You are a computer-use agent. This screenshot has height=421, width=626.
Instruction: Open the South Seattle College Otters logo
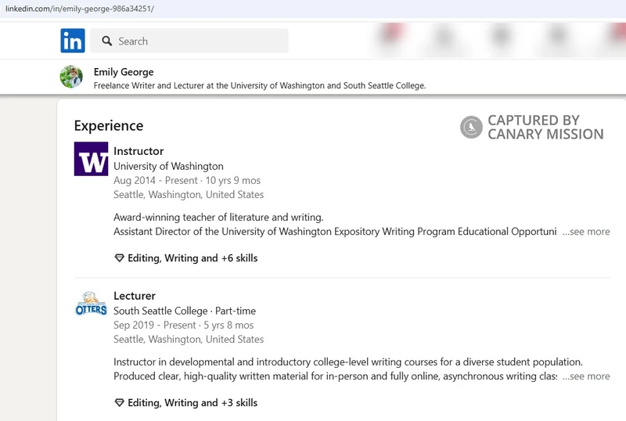coord(91,304)
